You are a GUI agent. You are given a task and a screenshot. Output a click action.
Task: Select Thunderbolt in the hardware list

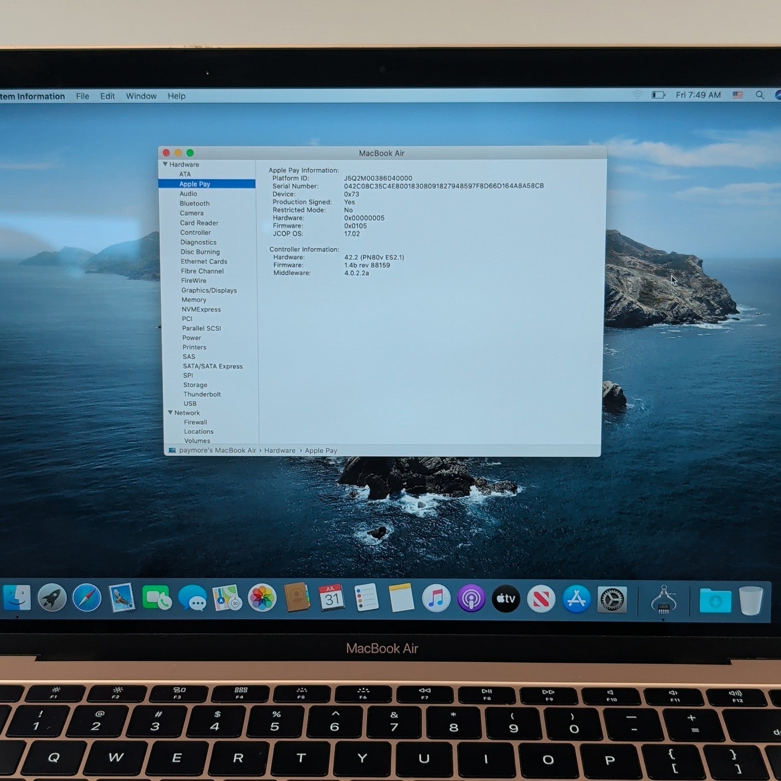[202, 394]
